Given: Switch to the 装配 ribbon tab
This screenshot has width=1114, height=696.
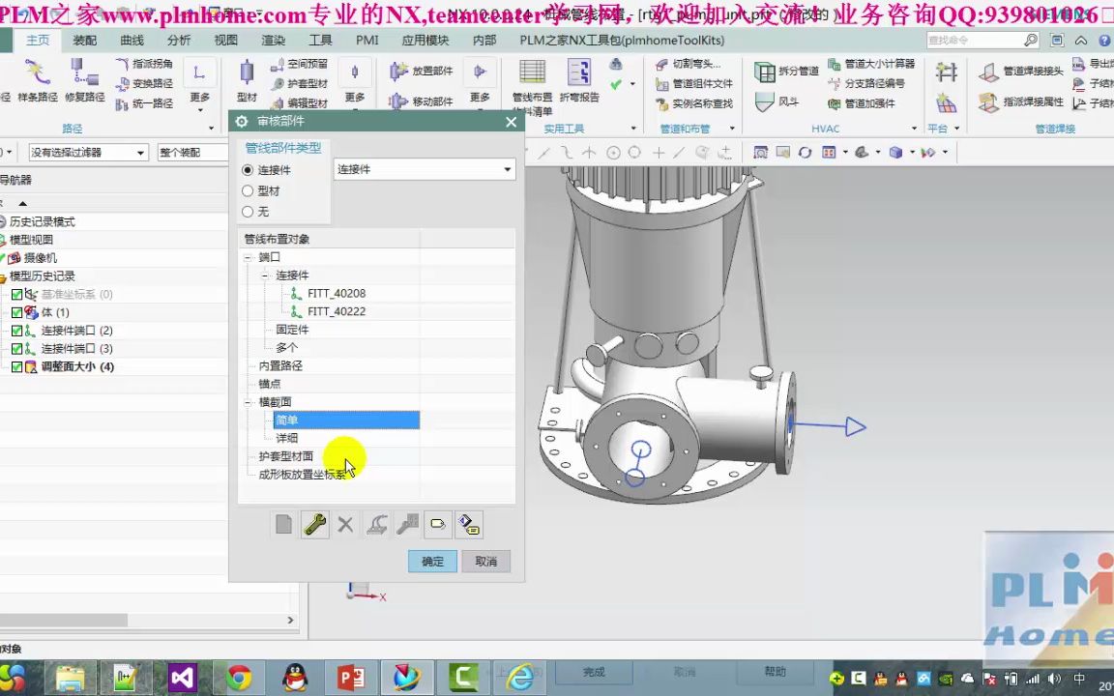Looking at the screenshot, I should click(x=84, y=40).
